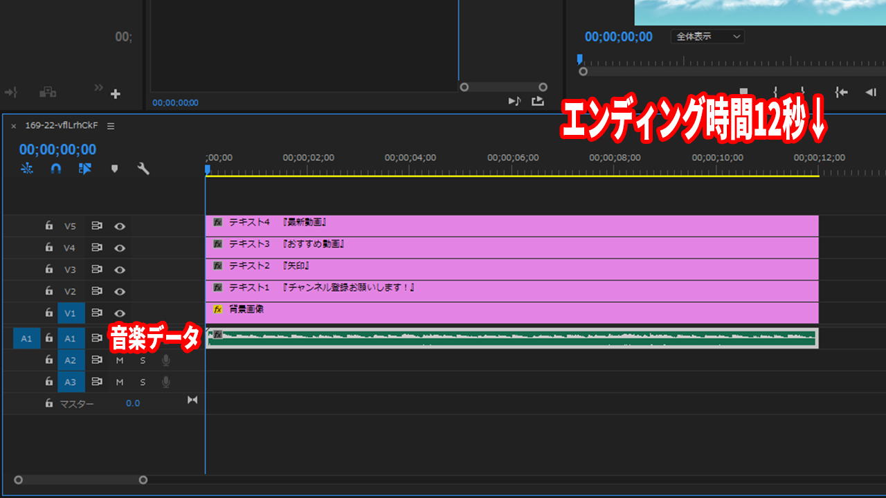Lock track V1 with padlock
886x498 pixels.
48,313
